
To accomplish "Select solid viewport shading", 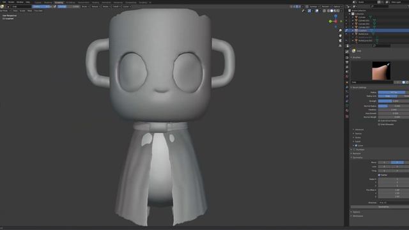I will click(332, 11).
